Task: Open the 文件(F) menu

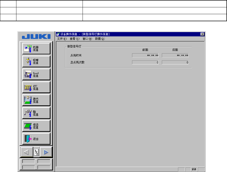Action: tap(62, 39)
